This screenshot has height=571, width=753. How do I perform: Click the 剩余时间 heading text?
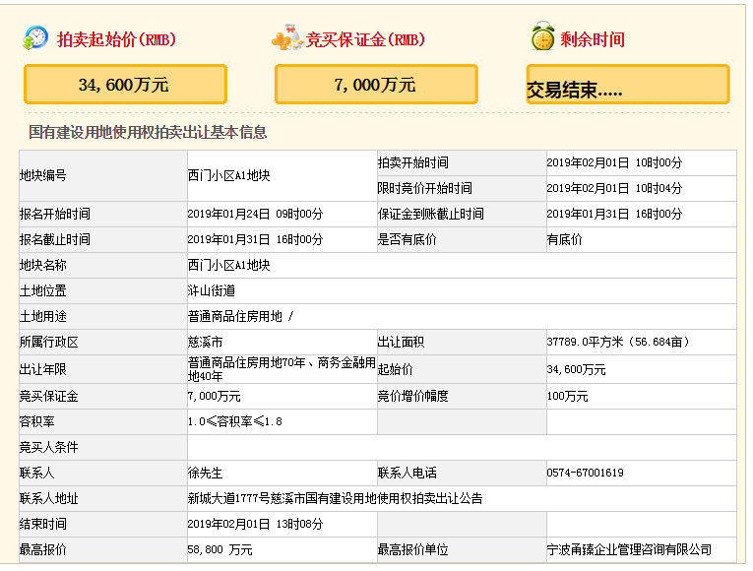[x=593, y=40]
